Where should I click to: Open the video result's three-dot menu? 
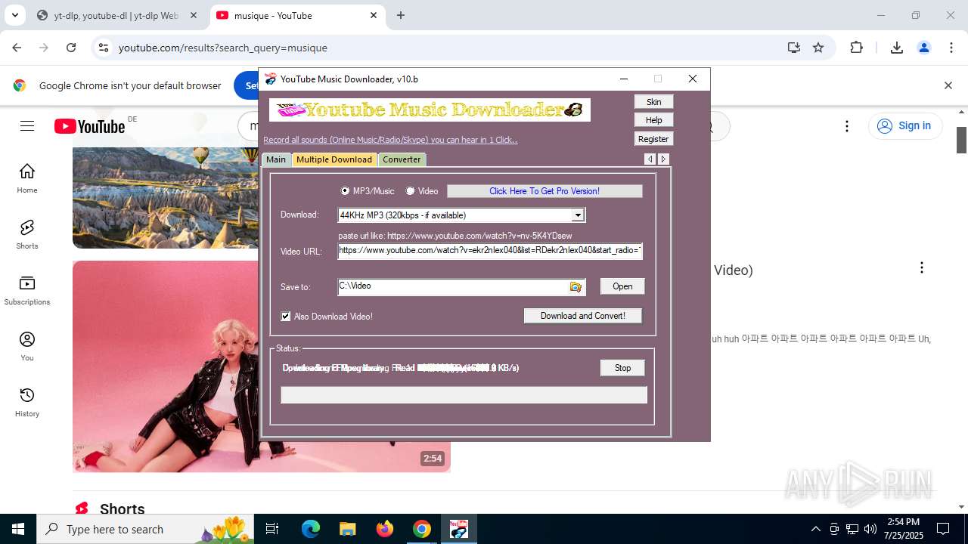pos(922,268)
